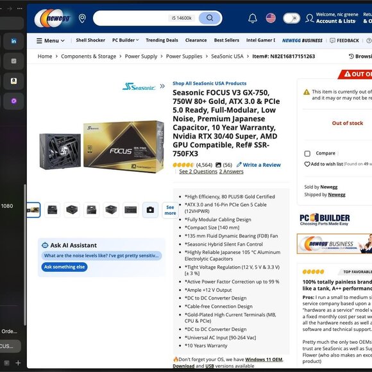Screen dimensions: 372x372
Task: Open the location pin selector
Action: click(82, 18)
